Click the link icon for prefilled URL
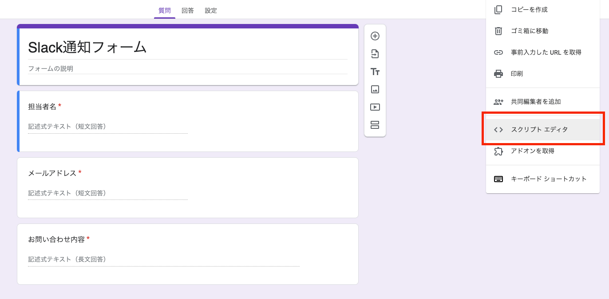Image resolution: width=609 pixels, height=299 pixels. (498, 52)
